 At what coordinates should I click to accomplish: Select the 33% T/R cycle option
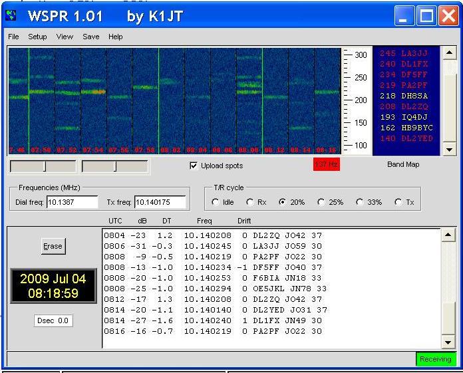tap(360, 202)
